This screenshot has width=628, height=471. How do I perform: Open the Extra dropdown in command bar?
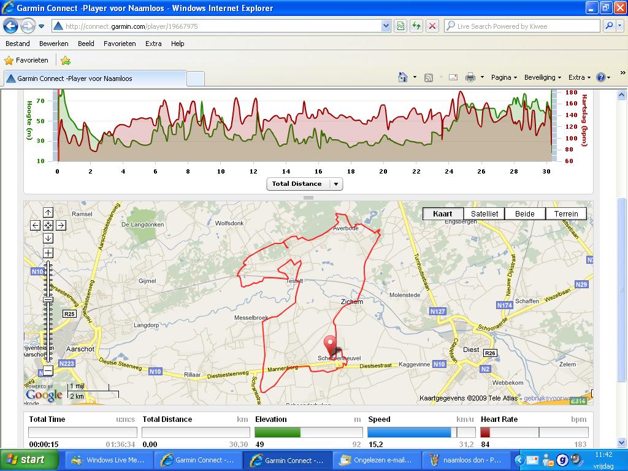tap(579, 77)
